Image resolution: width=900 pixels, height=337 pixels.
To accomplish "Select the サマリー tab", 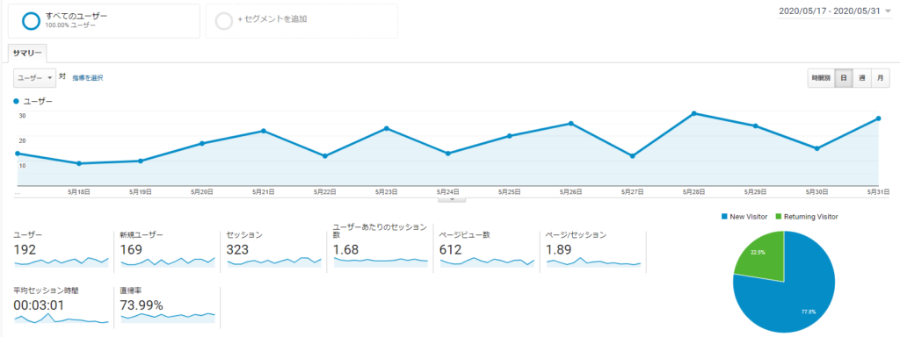I will coord(27,53).
